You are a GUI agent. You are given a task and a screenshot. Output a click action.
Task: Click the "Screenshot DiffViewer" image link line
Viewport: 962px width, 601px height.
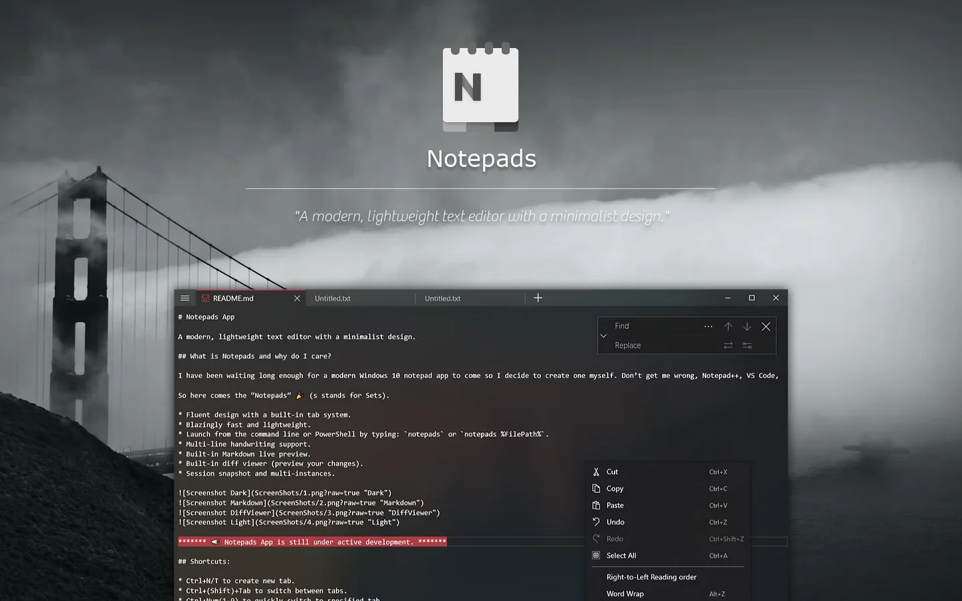point(309,513)
